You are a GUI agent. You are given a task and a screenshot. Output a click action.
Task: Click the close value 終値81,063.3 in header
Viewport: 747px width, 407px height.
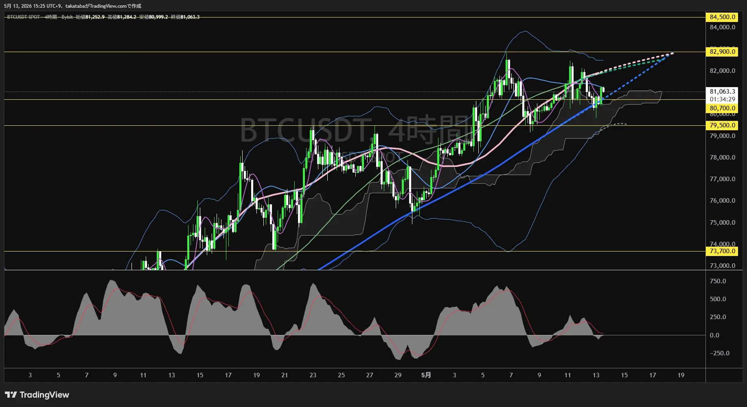[185, 17]
